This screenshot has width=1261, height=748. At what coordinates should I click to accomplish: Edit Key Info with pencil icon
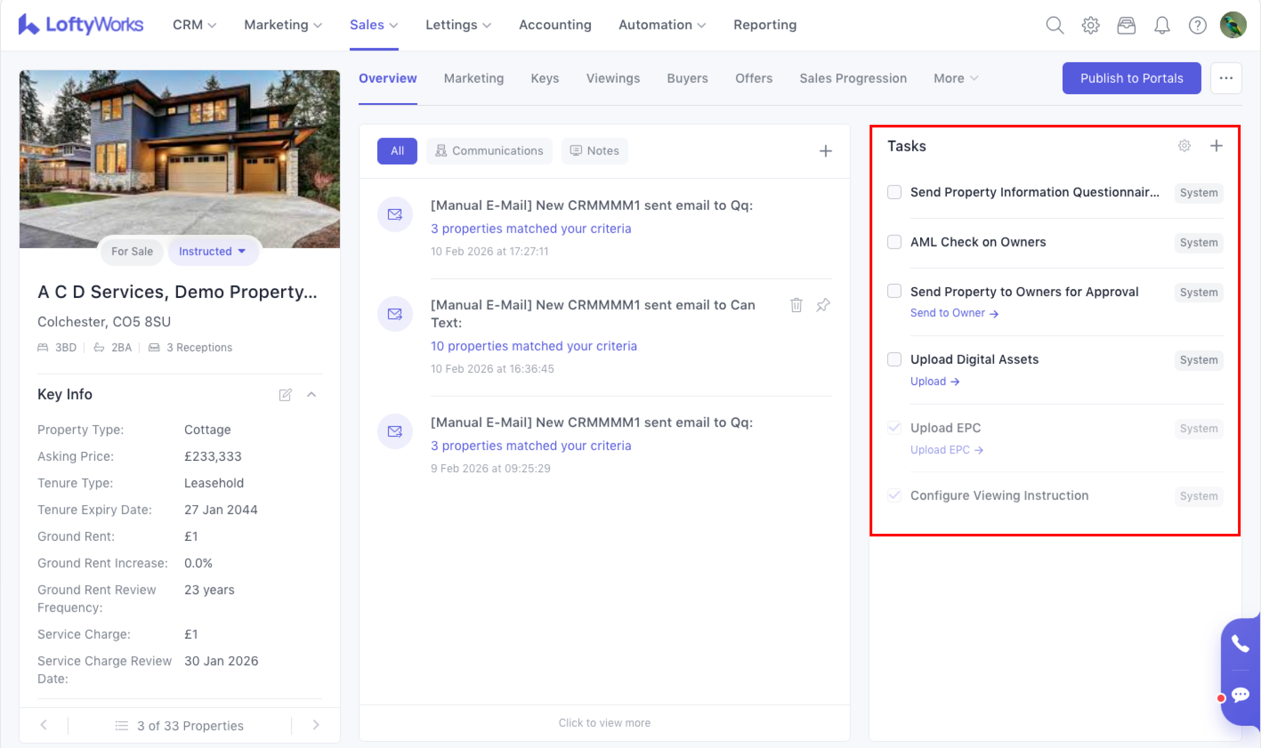point(285,395)
